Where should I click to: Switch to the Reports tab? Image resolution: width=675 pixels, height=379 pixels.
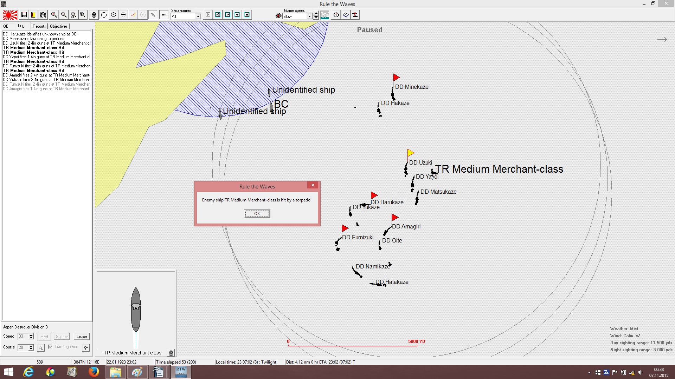coord(39,26)
